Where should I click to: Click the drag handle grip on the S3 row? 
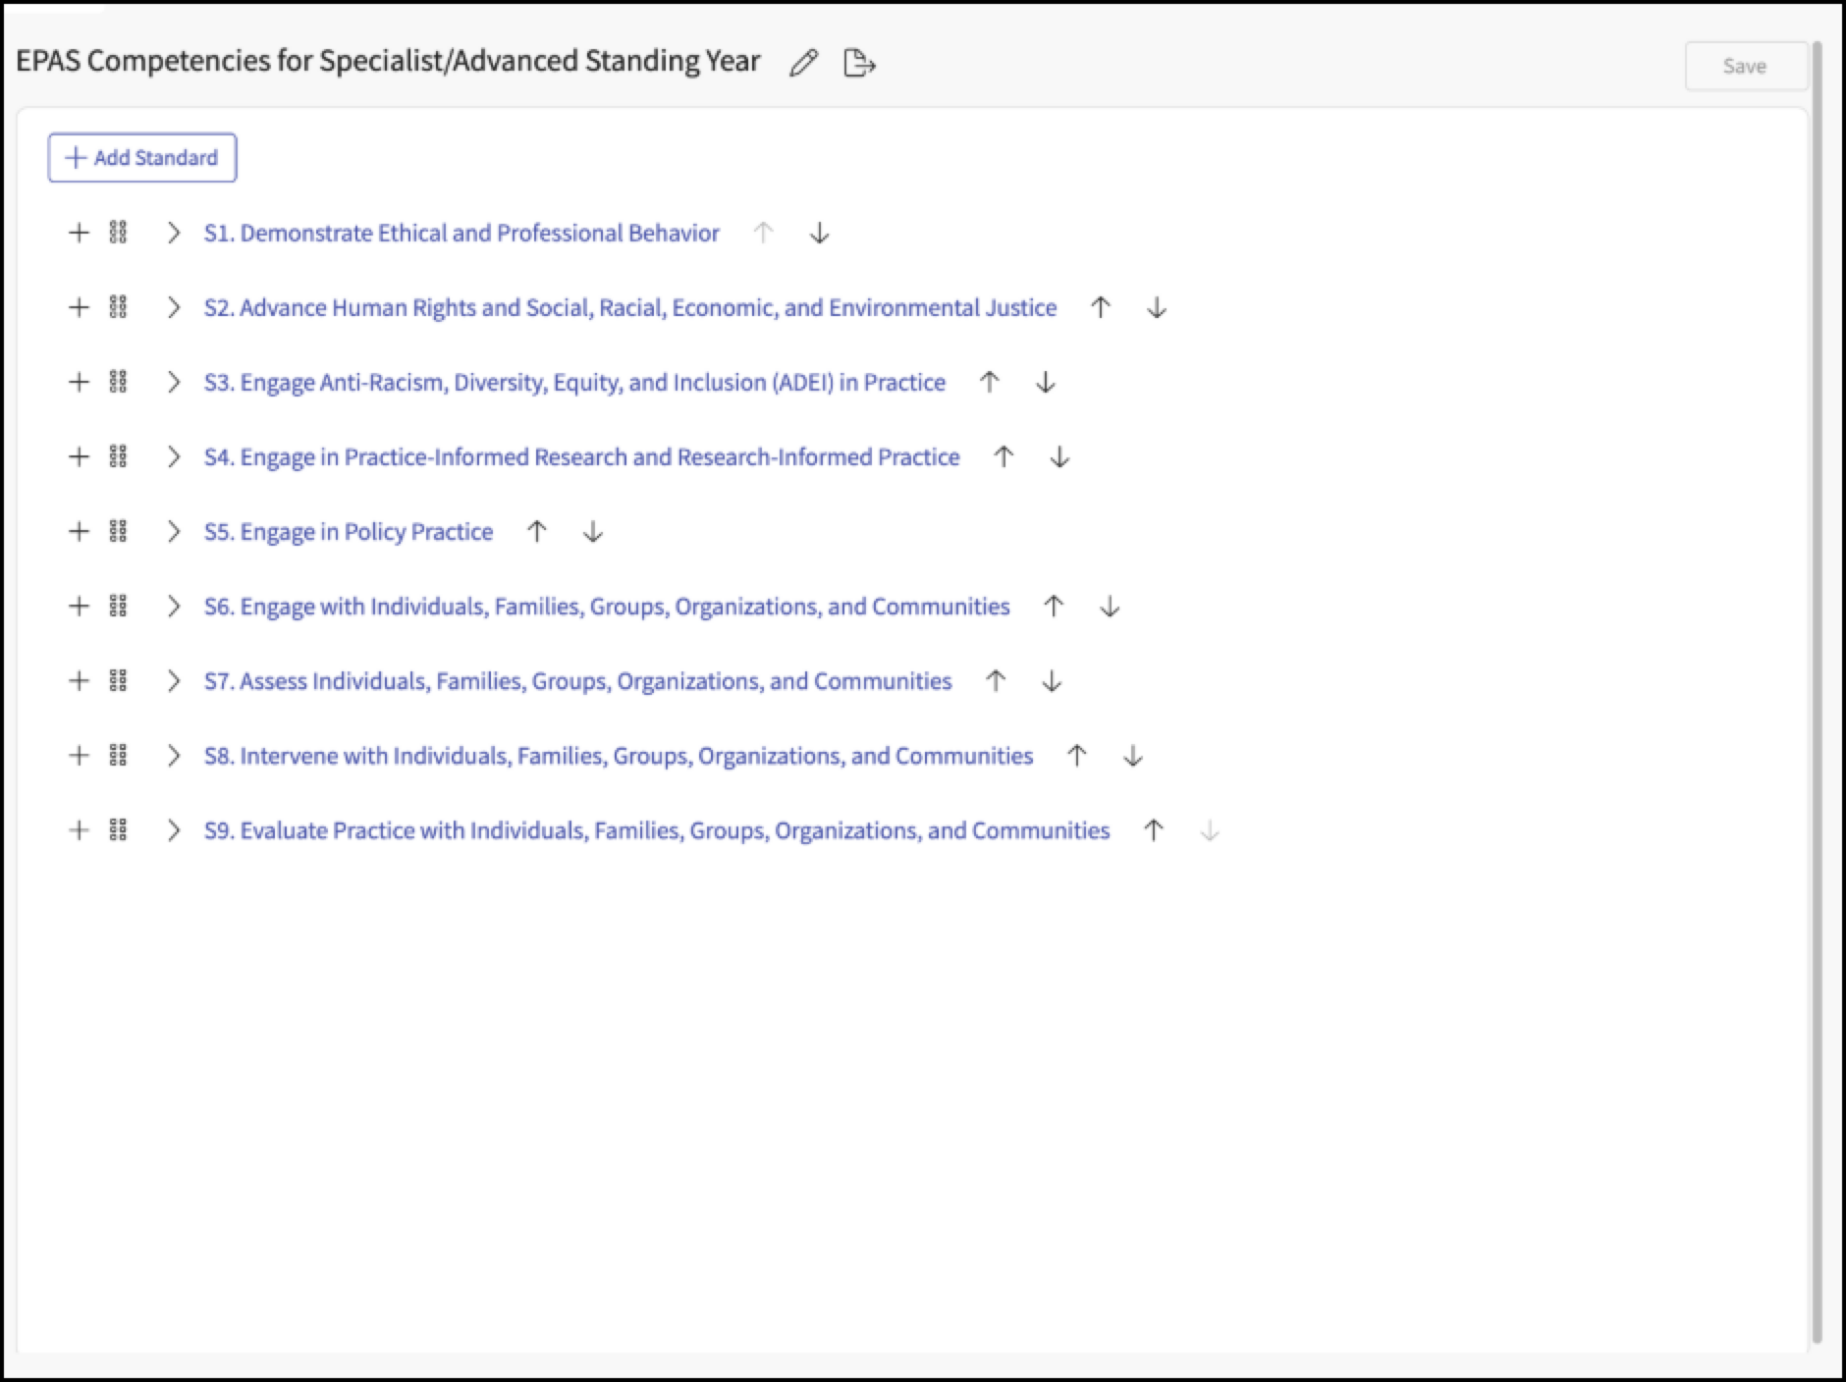coord(118,382)
